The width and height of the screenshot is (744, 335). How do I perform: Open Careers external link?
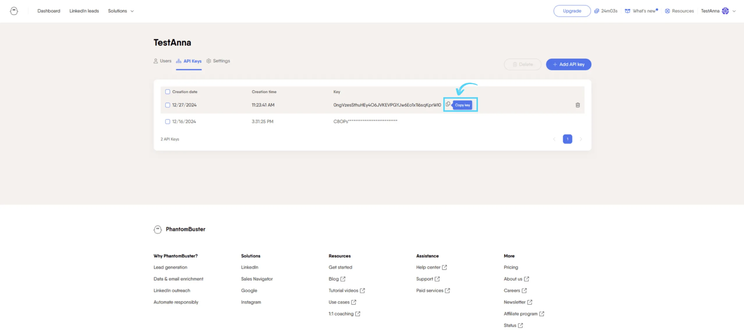(515, 291)
